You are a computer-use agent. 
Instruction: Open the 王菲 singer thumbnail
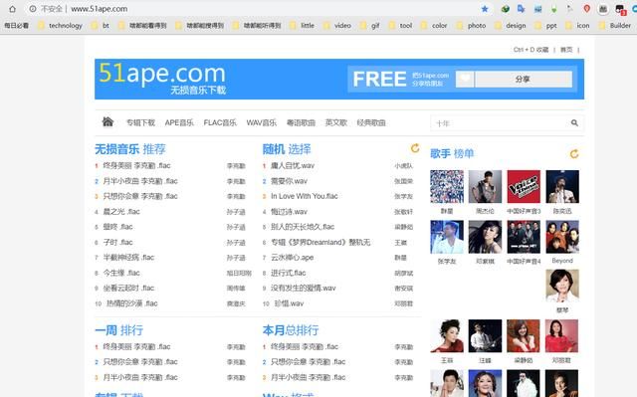click(x=447, y=335)
